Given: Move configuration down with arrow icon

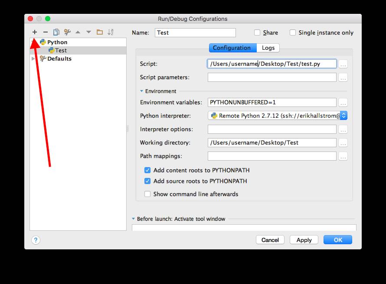Looking at the screenshot, I should point(88,32).
